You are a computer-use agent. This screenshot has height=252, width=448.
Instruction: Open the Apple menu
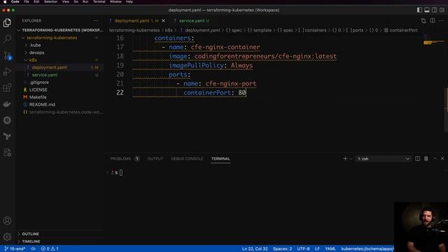pyautogui.click(x=5, y=1)
